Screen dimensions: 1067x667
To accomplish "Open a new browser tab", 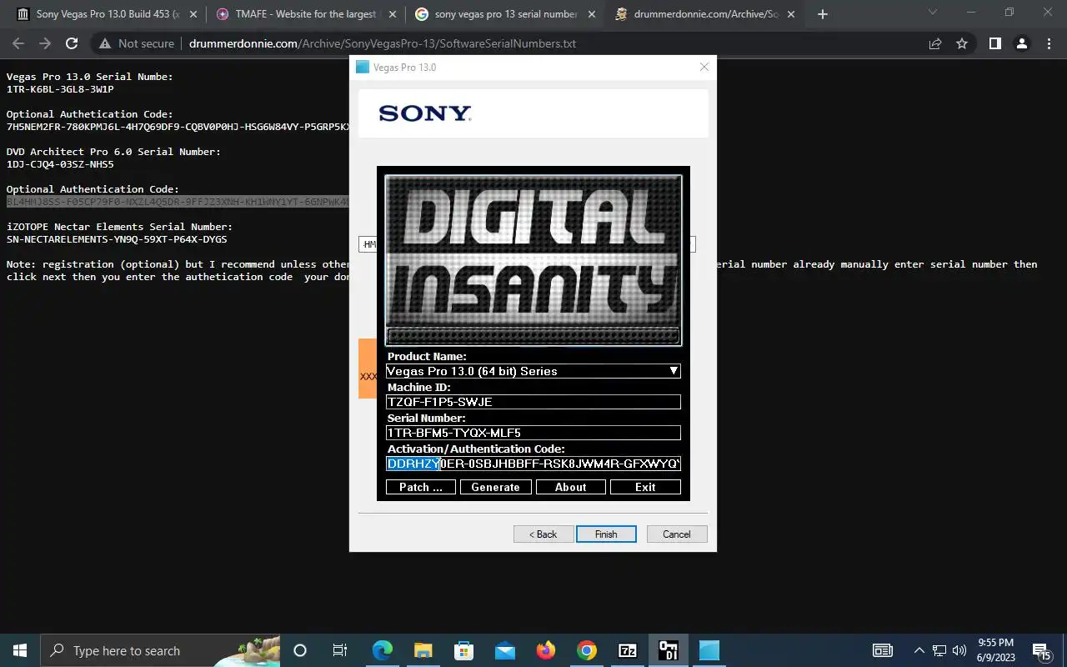I will 823,14.
